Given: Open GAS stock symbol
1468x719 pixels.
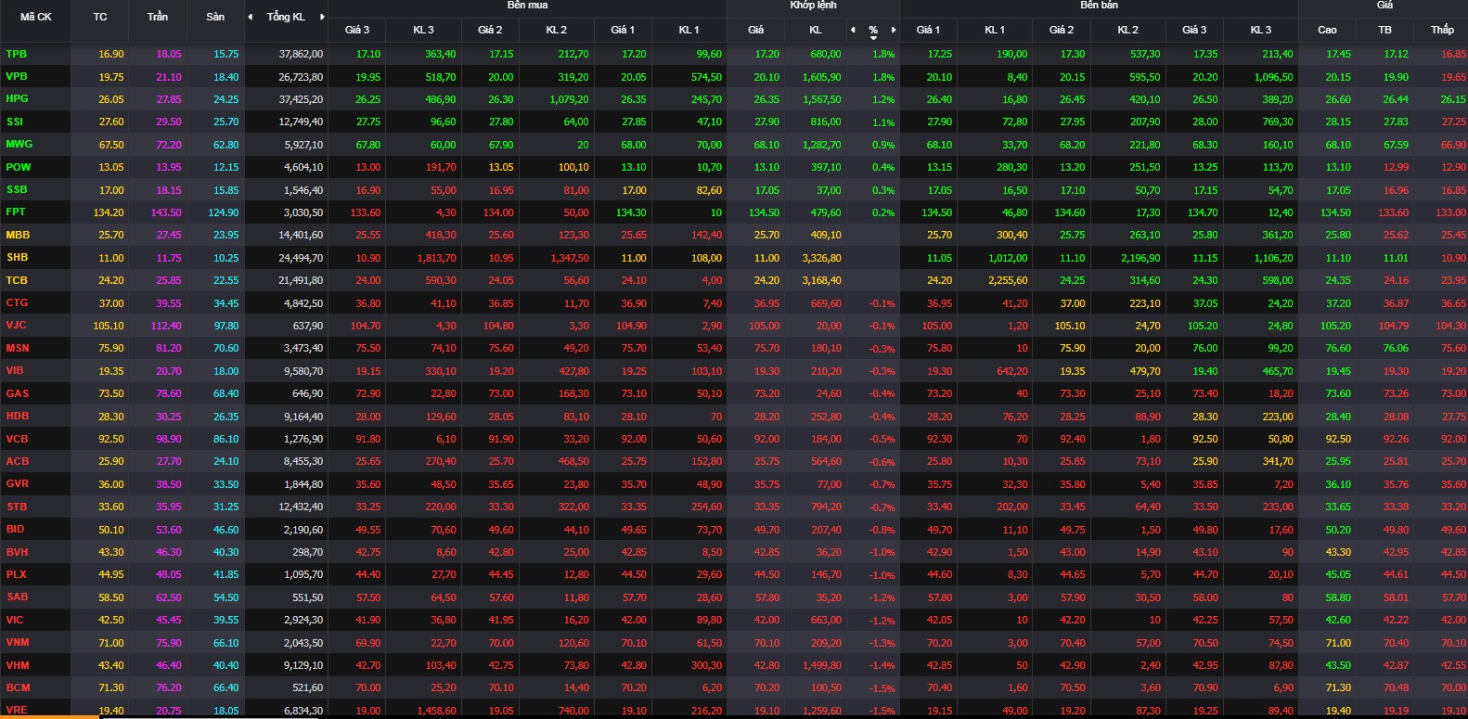Looking at the screenshot, I should pos(17,393).
